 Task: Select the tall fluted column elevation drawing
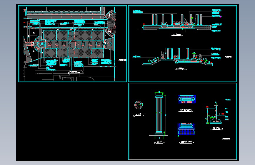pos(159,115)
